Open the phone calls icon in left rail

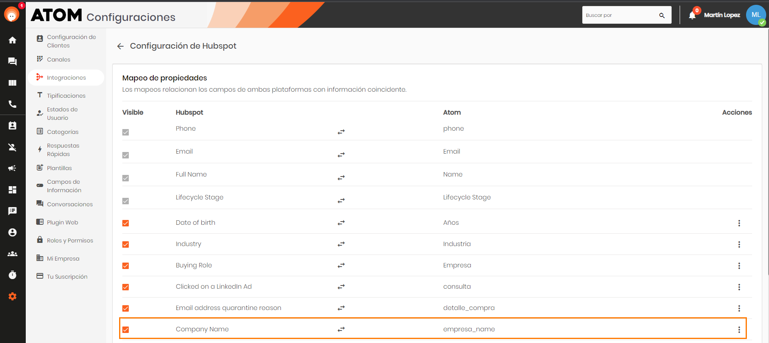(x=12, y=104)
